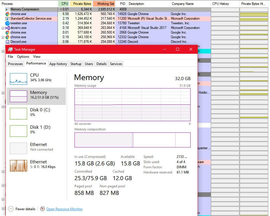Sort by the Working Set column header
This screenshot has width=270, height=216.
[104, 4]
